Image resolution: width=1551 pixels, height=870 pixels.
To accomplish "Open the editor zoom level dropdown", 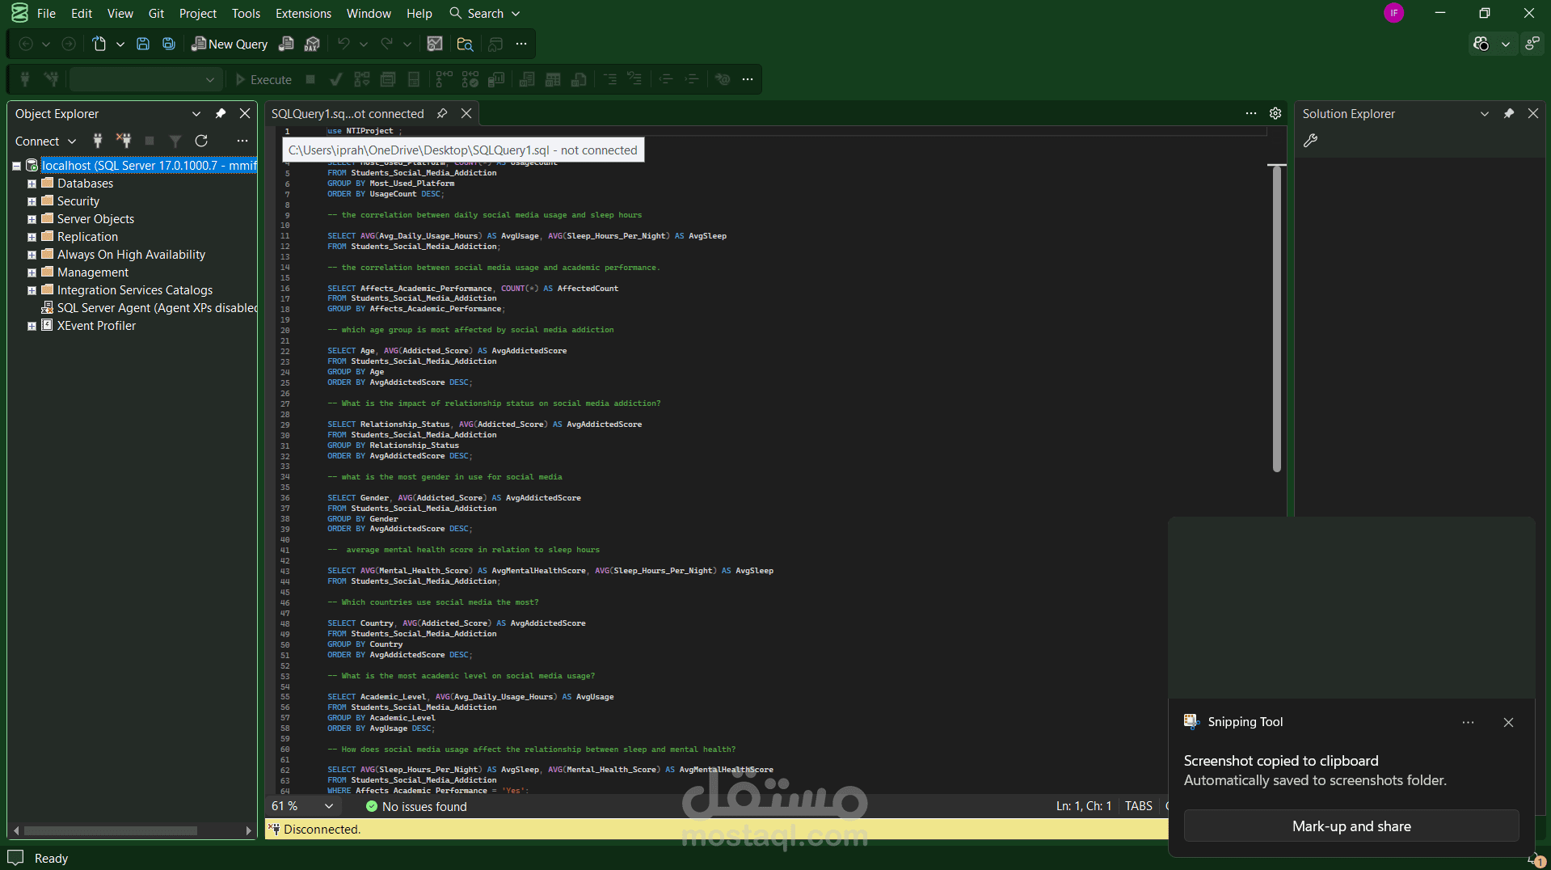I will click(x=329, y=806).
